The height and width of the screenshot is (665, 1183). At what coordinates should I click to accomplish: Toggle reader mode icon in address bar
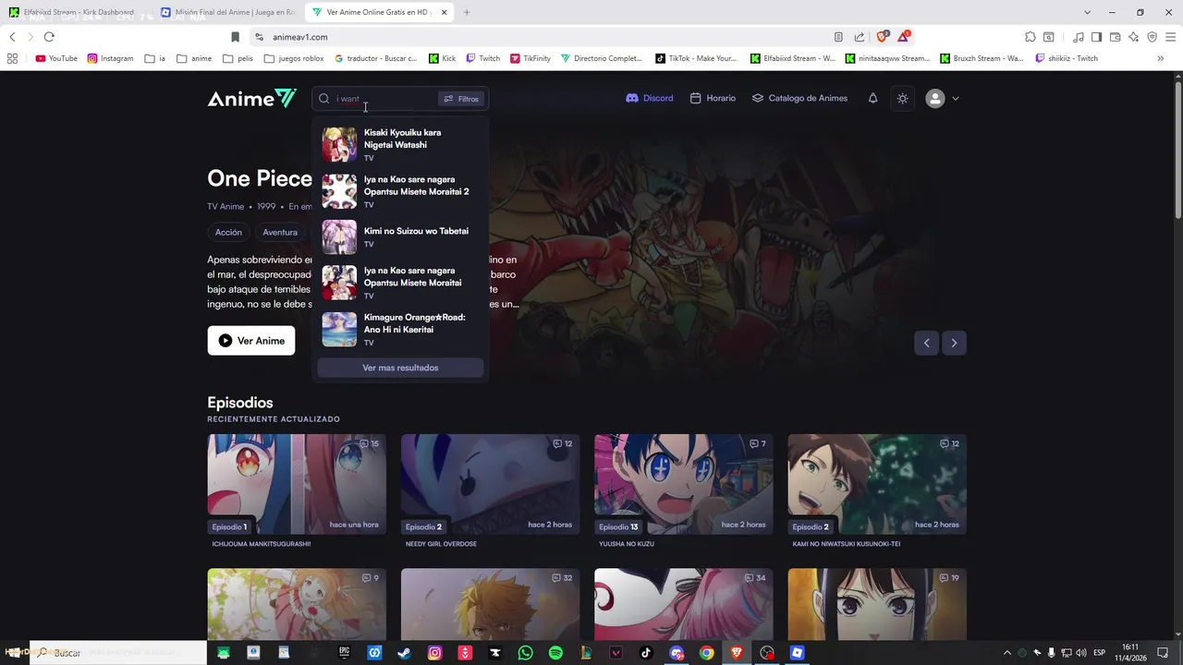[838, 37]
